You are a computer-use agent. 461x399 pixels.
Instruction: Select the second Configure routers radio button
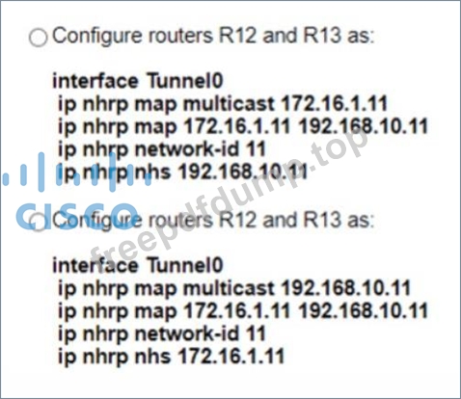(39, 222)
